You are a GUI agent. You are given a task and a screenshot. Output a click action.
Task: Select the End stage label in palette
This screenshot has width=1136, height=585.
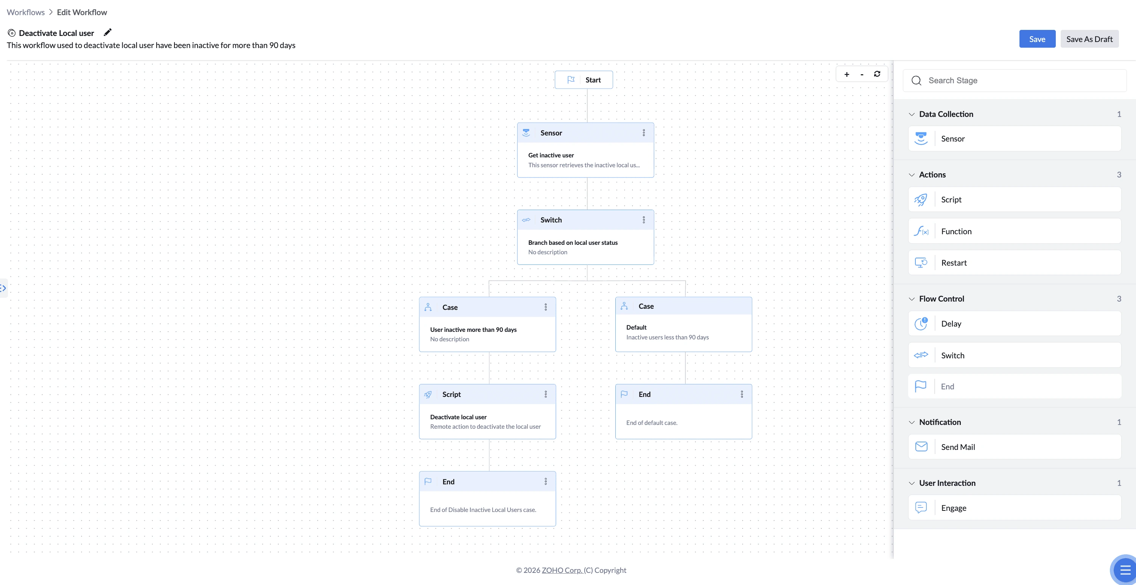click(947, 387)
